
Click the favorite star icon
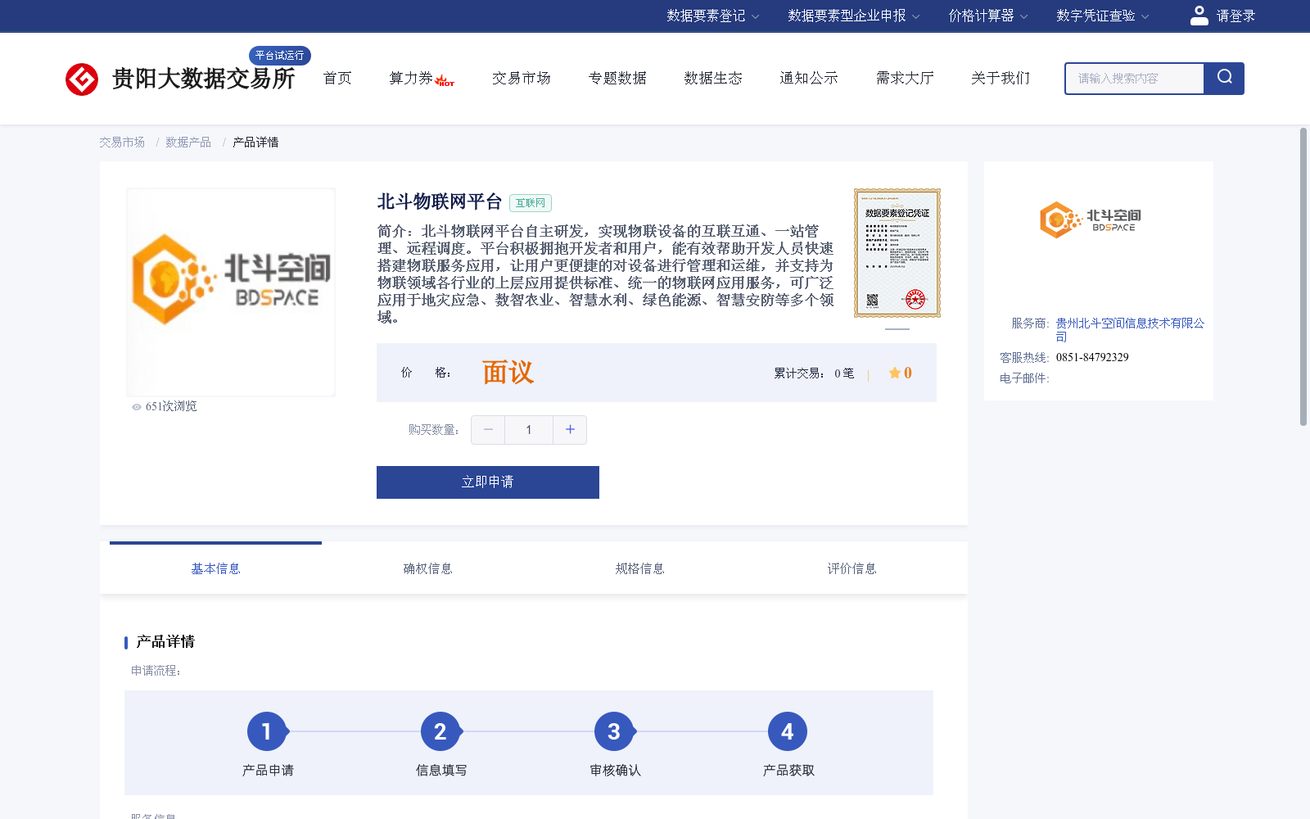coord(895,373)
